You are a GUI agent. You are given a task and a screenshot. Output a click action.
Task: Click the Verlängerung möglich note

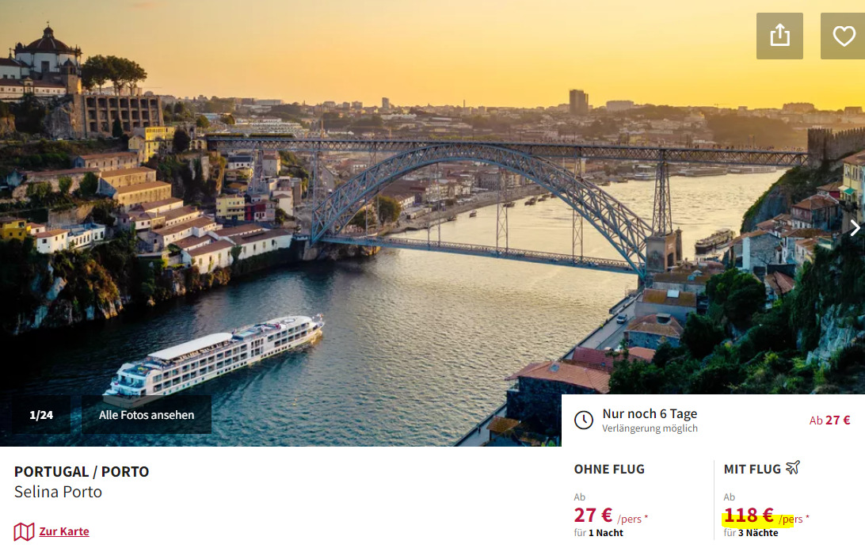tap(650, 428)
